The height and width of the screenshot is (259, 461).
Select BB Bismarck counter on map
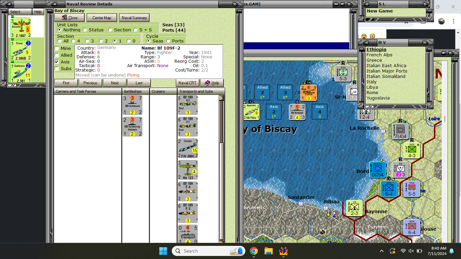click(x=297, y=112)
